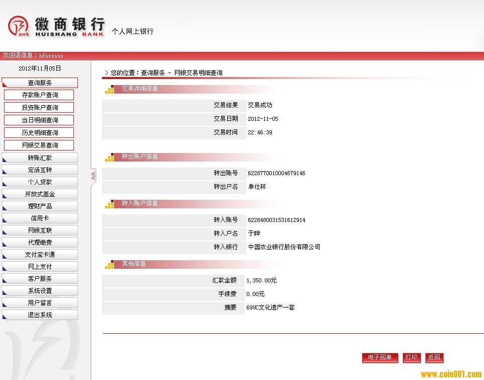This screenshot has width=484, height=380.
Task: Expand the 个人贷款 menu section
Action: click(40, 182)
